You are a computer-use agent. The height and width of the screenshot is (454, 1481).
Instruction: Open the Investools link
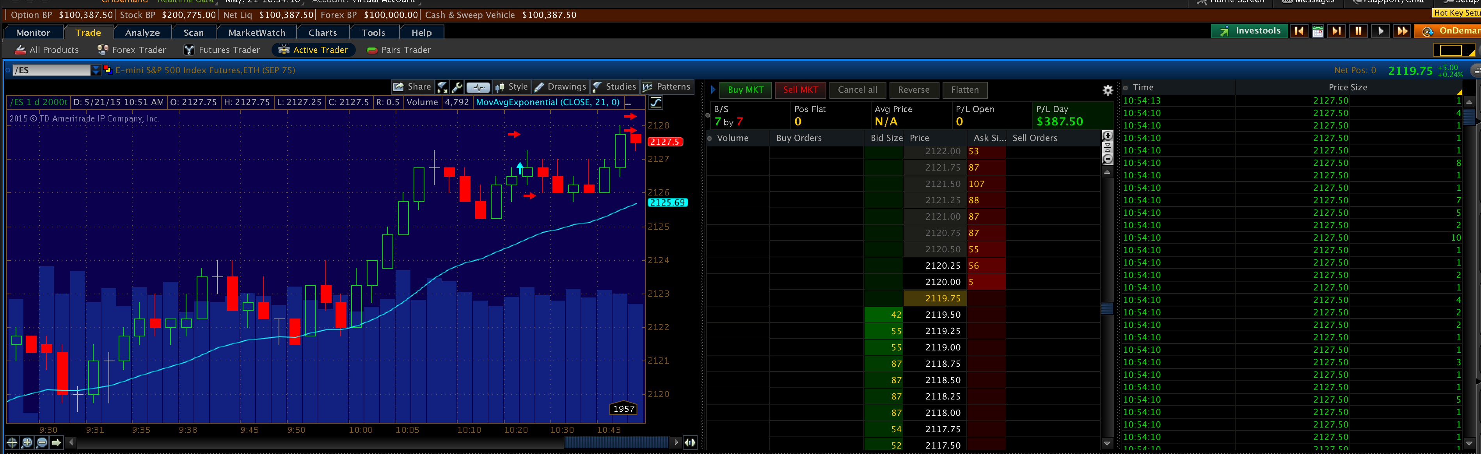click(x=1249, y=31)
